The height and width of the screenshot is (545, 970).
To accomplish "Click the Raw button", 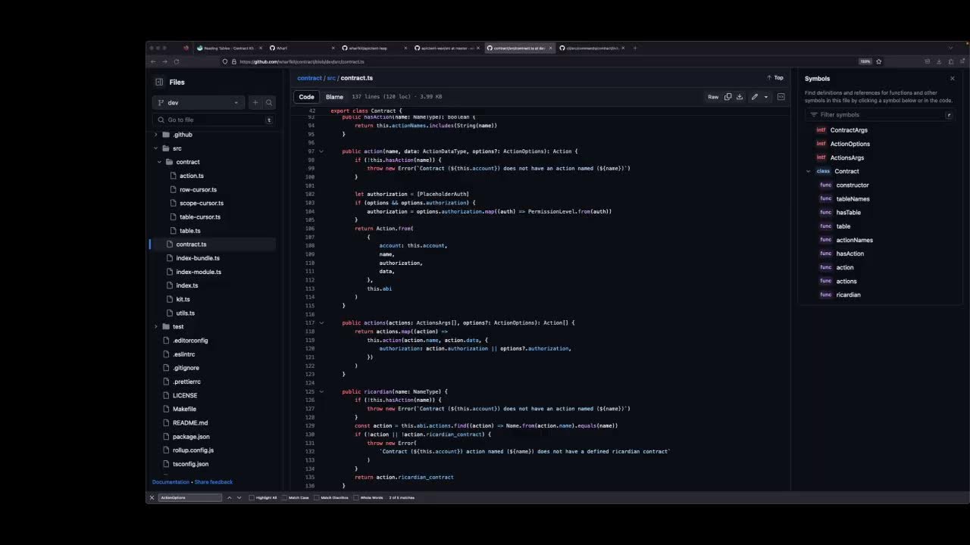I will tap(713, 97).
